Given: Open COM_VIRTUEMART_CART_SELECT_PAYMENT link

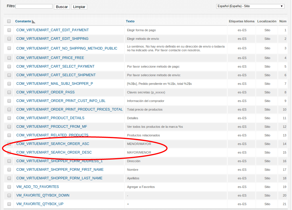Looking at the screenshot, I should pos(55,66).
